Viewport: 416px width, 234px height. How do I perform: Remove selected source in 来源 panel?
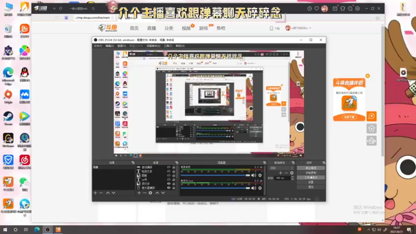tap(145, 193)
